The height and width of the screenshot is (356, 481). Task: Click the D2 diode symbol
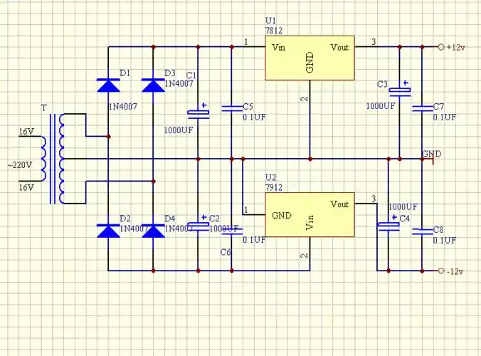click(x=108, y=230)
